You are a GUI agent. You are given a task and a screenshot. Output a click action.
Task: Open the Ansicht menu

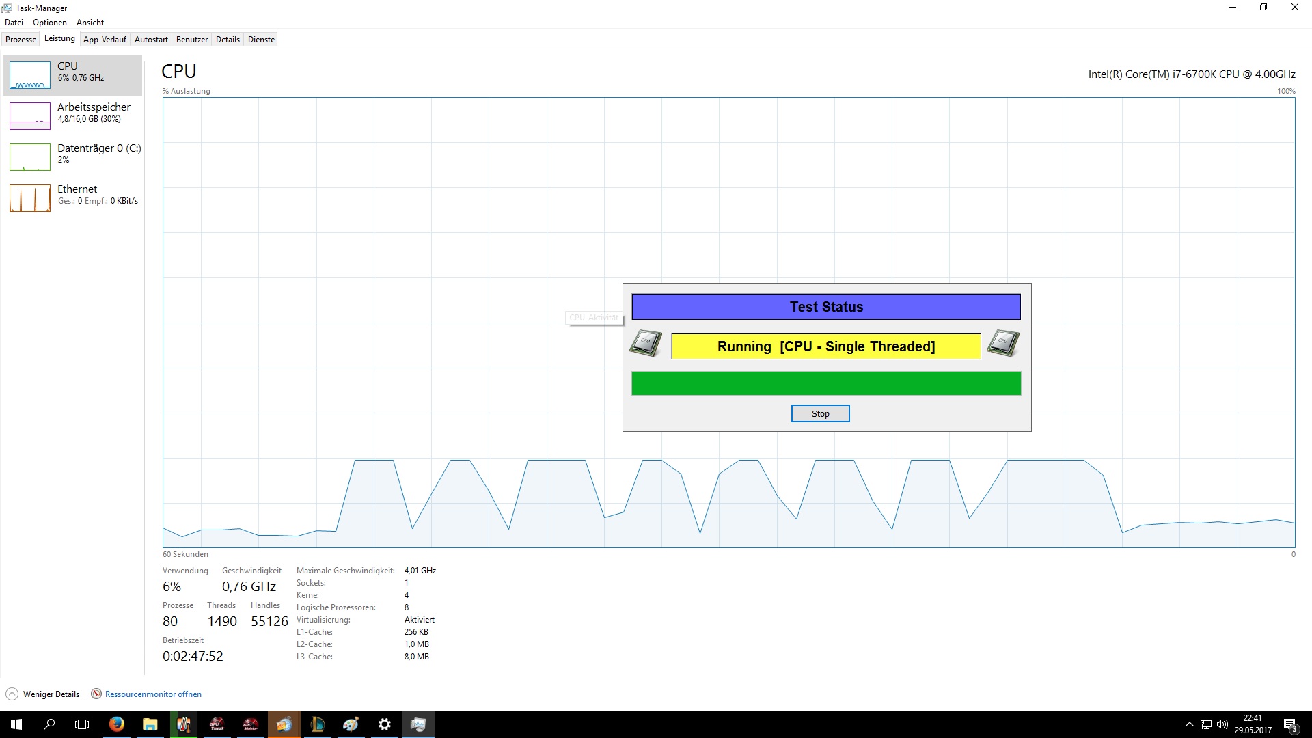[x=90, y=23]
